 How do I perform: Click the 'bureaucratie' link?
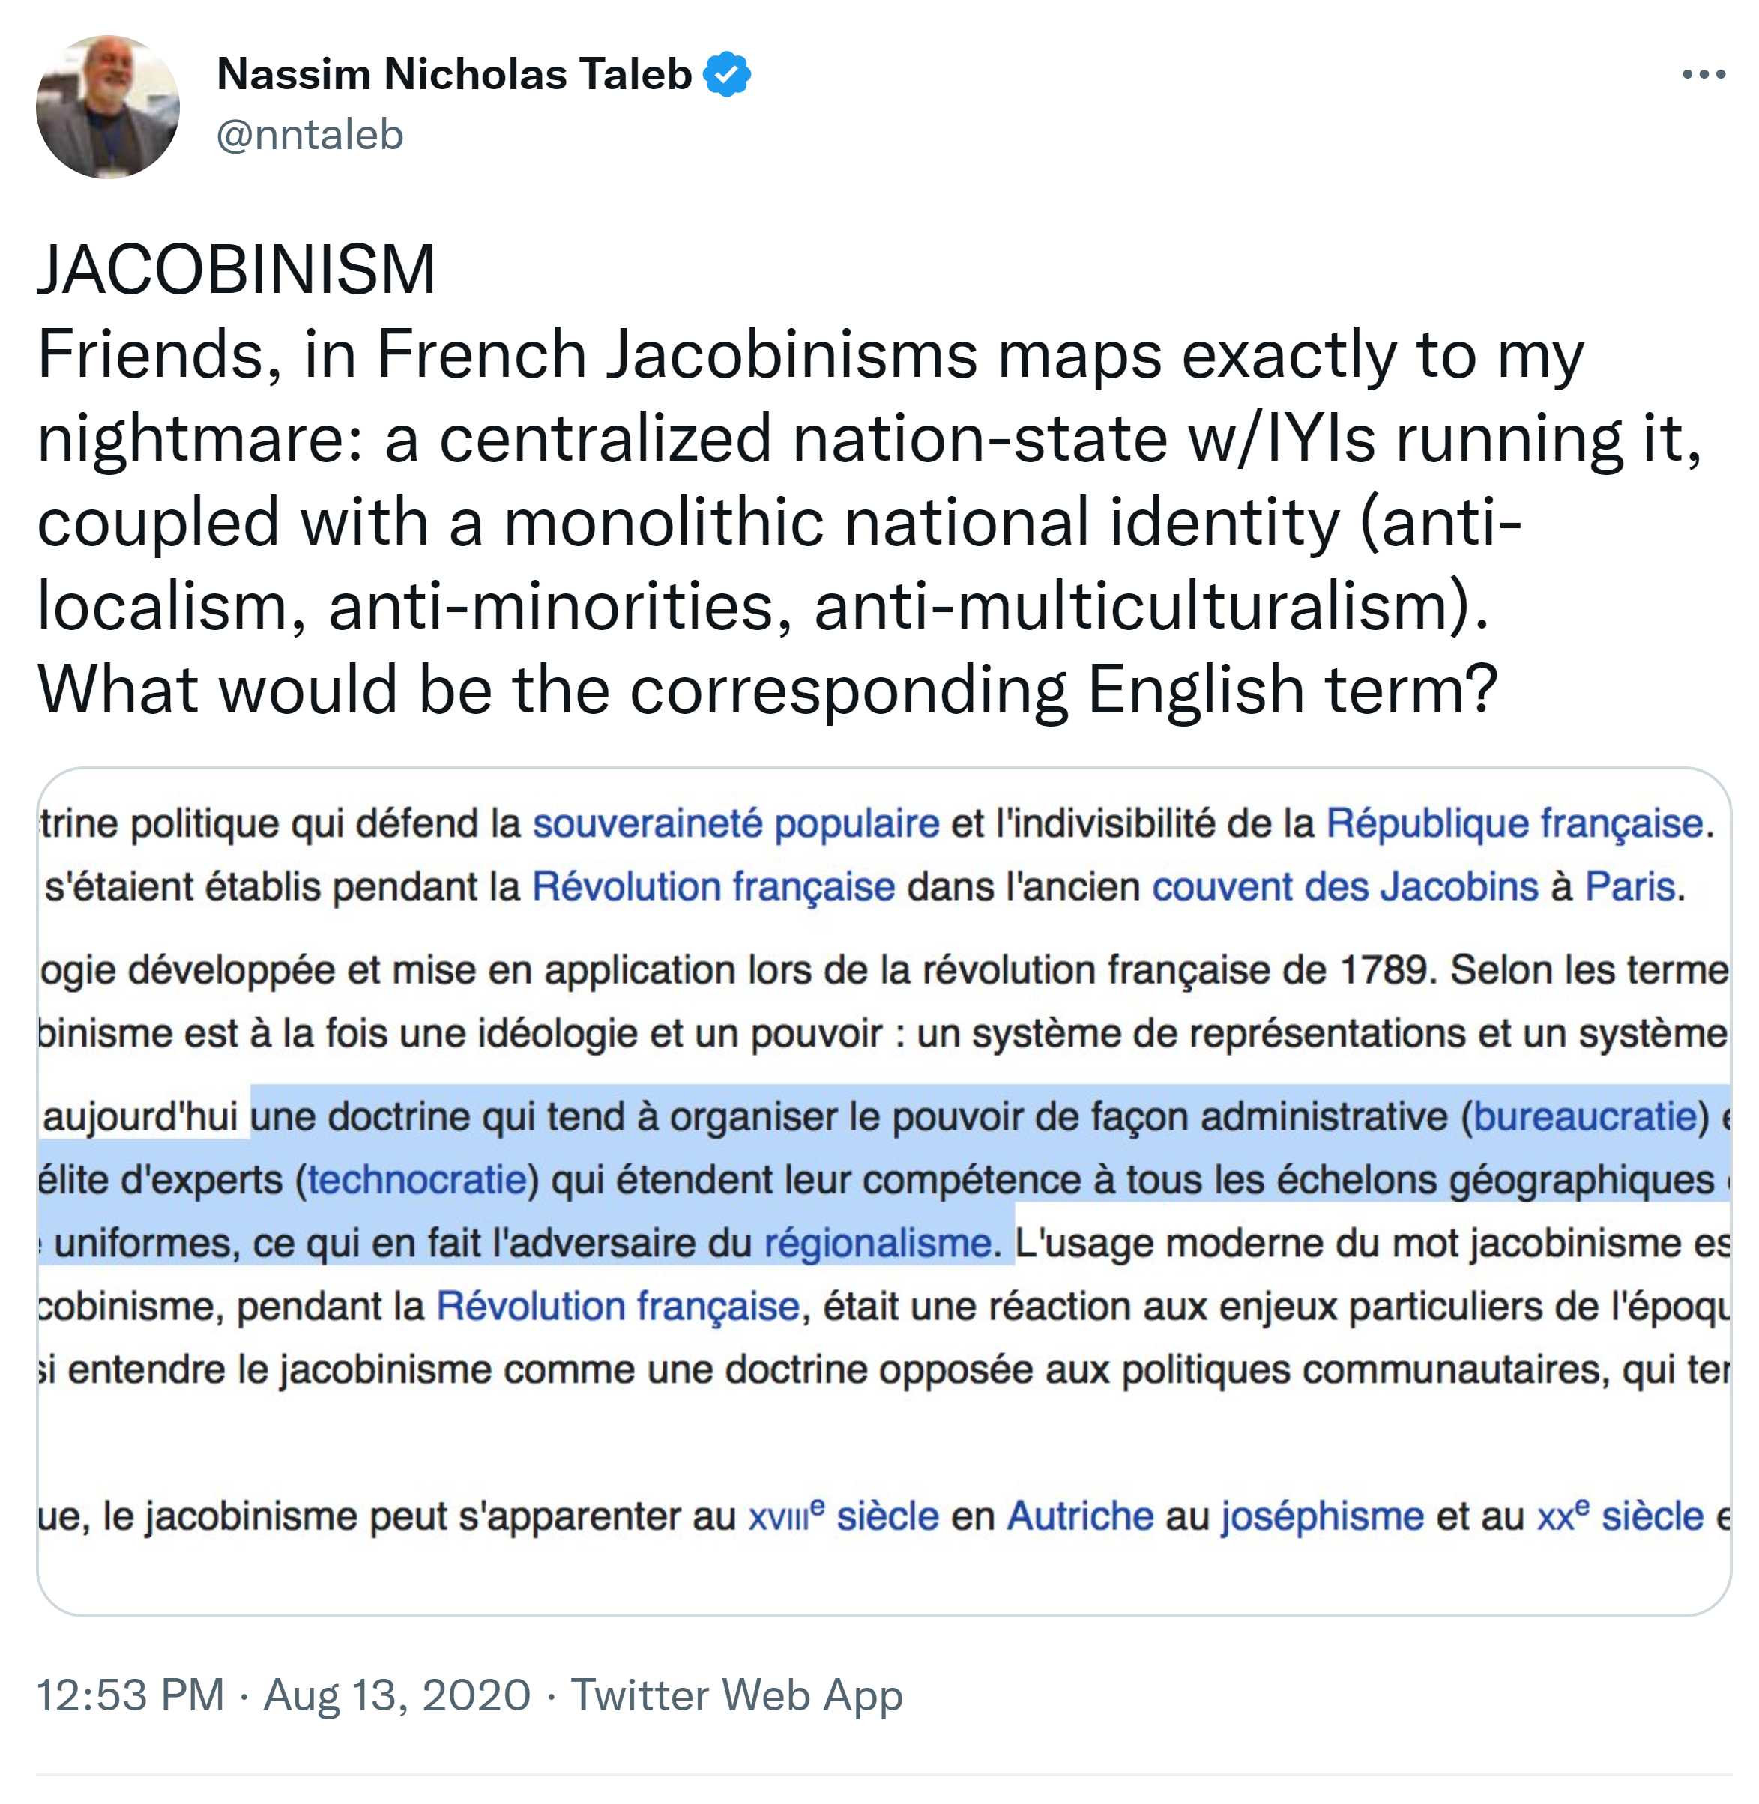pos(1585,1117)
